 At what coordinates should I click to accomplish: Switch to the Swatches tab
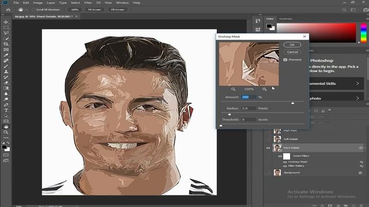[285, 19]
